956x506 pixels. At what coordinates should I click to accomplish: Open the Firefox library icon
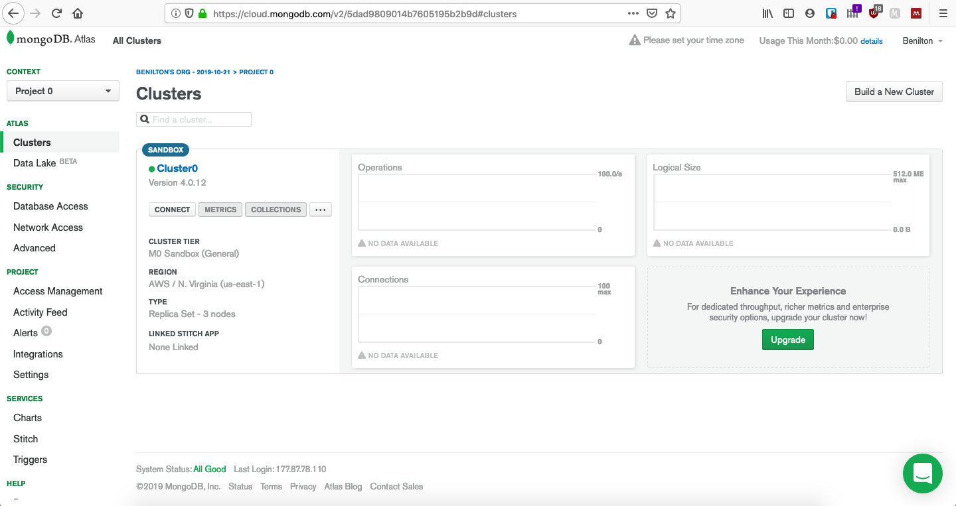coord(768,13)
